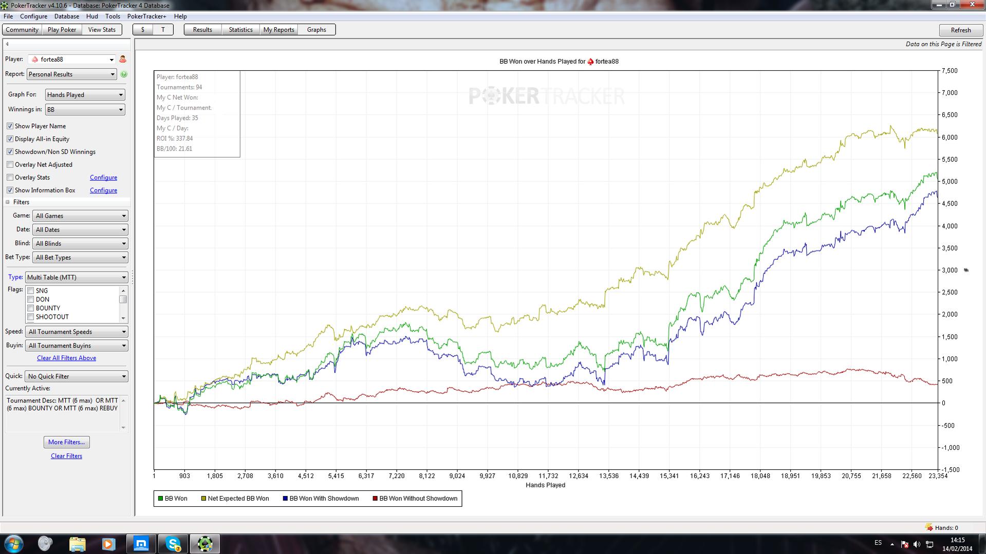Collapse the Filters section expander
This screenshot has width=986, height=554.
(x=8, y=202)
